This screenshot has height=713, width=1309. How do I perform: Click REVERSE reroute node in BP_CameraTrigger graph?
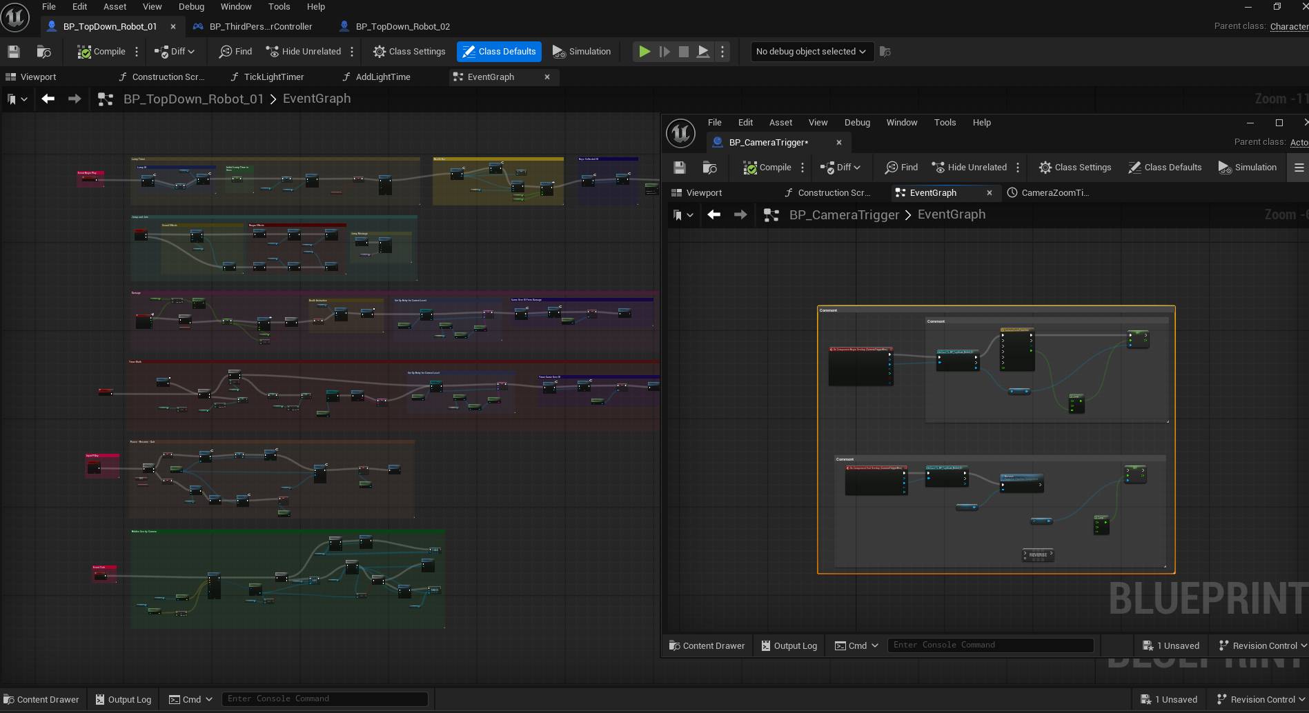(x=1038, y=554)
